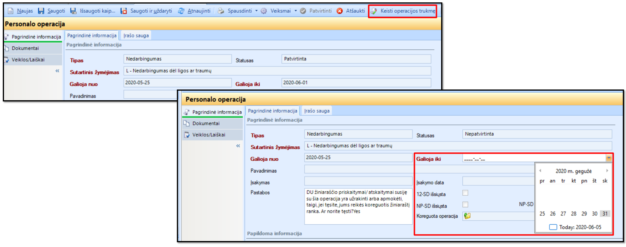Viewport: 626px width, 247px height.
Task: Expand the Veiksmai actions dropdown
Action: pyautogui.click(x=295, y=11)
